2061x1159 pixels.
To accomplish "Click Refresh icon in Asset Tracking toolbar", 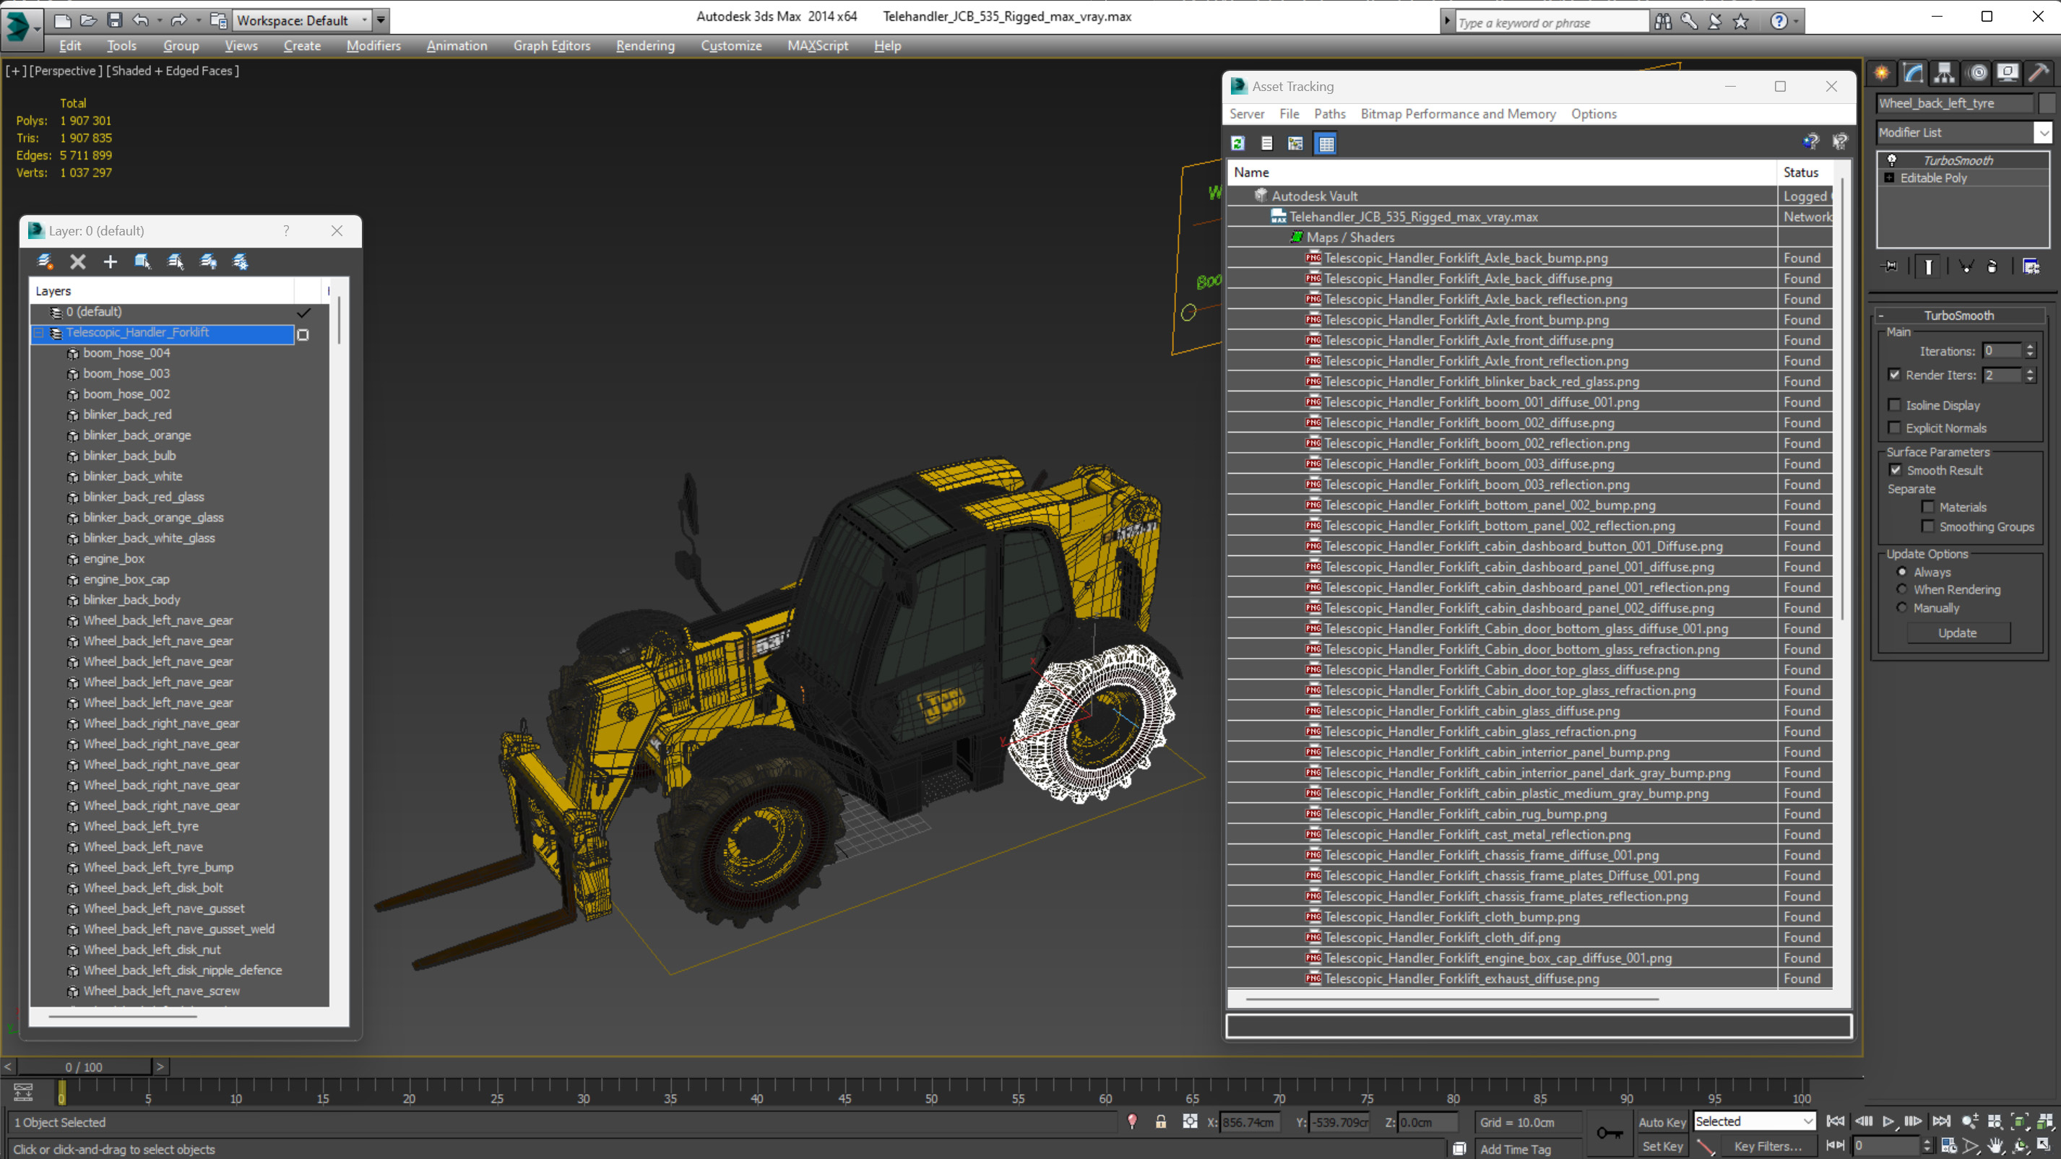I will 1237,143.
